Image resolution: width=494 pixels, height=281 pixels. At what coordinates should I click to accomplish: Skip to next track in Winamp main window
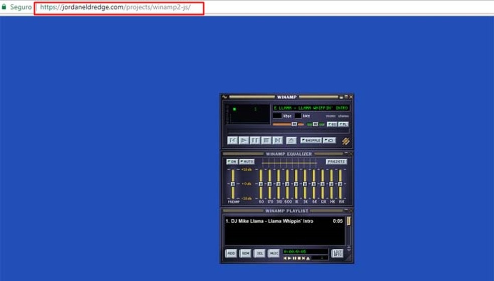[x=278, y=140]
